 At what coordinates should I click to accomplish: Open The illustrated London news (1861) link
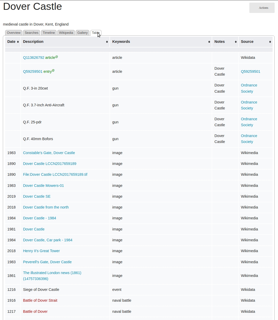point(52,273)
